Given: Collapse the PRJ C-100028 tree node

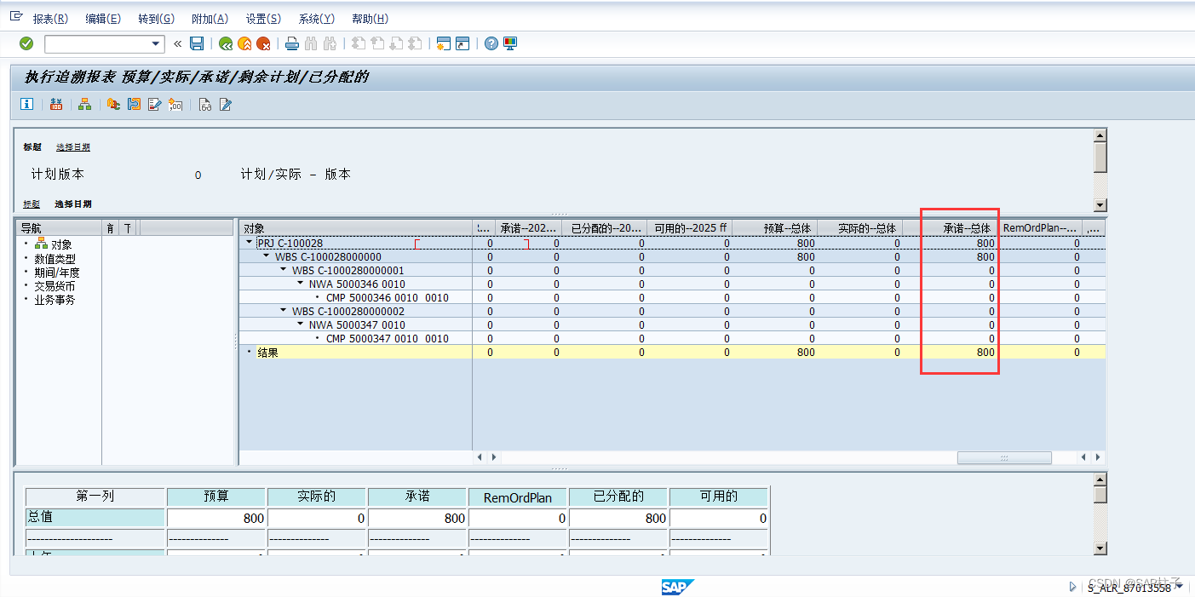Looking at the screenshot, I should coord(250,243).
